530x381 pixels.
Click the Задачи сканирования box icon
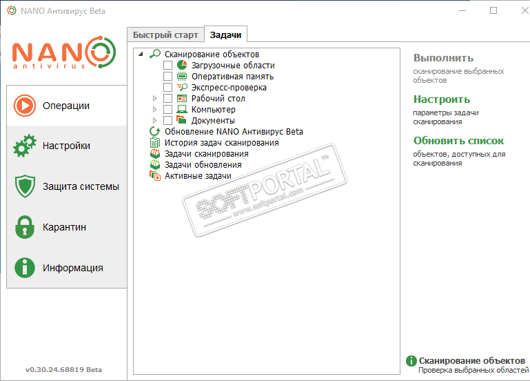pyautogui.click(x=155, y=154)
